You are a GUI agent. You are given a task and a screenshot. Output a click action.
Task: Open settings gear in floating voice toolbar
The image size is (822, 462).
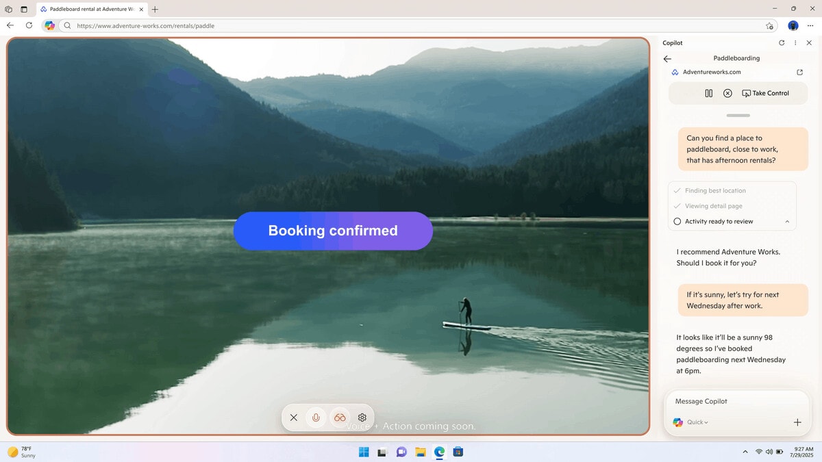pos(362,418)
